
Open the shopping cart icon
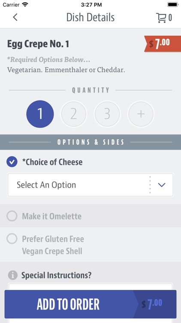[161, 18]
